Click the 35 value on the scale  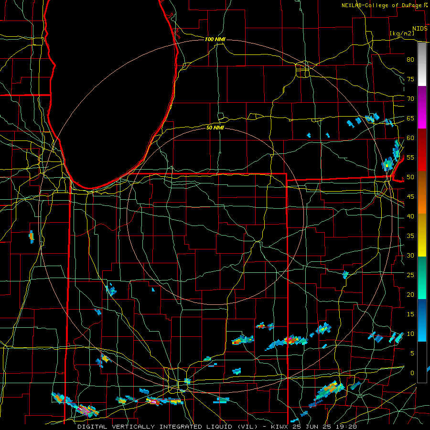410,236
